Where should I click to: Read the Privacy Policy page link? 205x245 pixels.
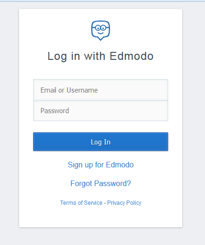click(x=124, y=203)
